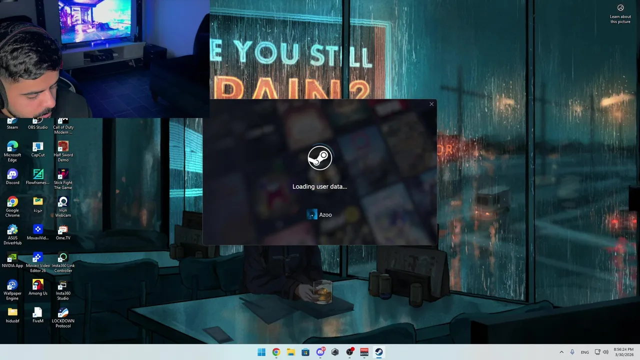This screenshot has width=640, height=360.
Task: Close the Steam loading dialog
Action: 431,104
